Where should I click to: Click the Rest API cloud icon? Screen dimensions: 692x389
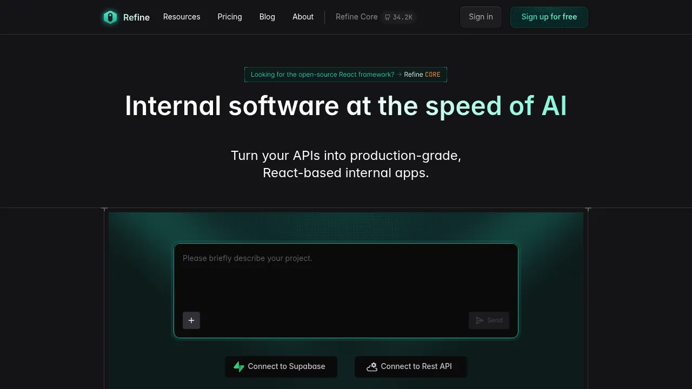click(372, 367)
